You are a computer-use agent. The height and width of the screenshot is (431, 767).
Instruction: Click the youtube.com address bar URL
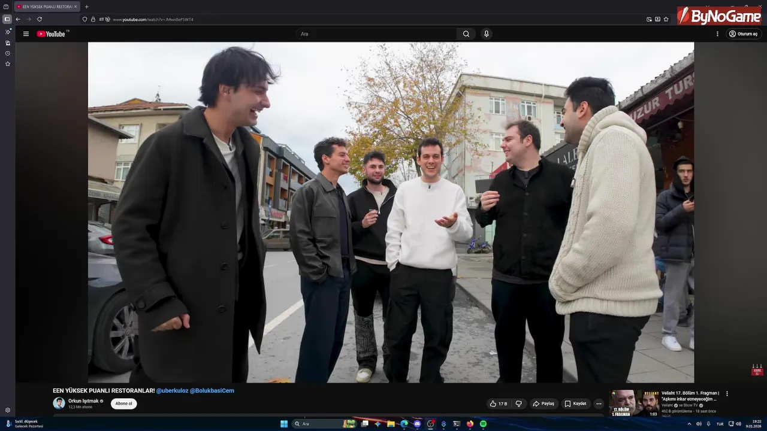(153, 19)
